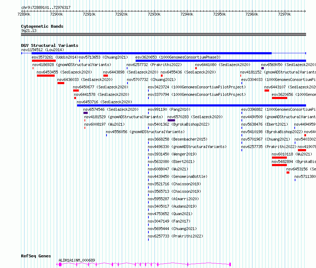Click the 72930k ruler tick label
The width and height of the screenshot is (316, 268).
point(154,14)
